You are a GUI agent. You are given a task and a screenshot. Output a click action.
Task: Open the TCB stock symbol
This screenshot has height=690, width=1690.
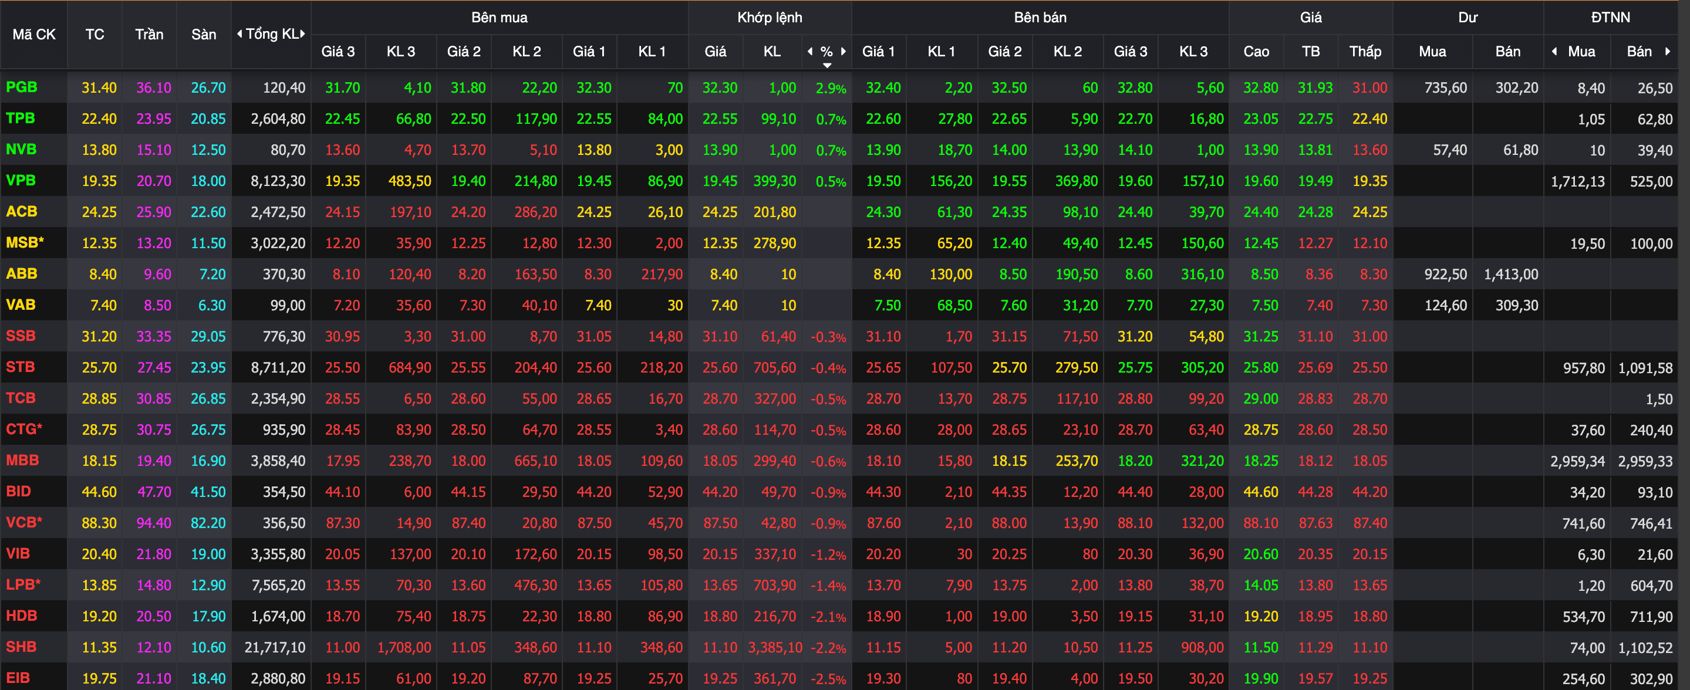21,398
